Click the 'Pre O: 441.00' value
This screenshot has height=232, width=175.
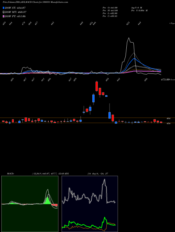point(110,8)
